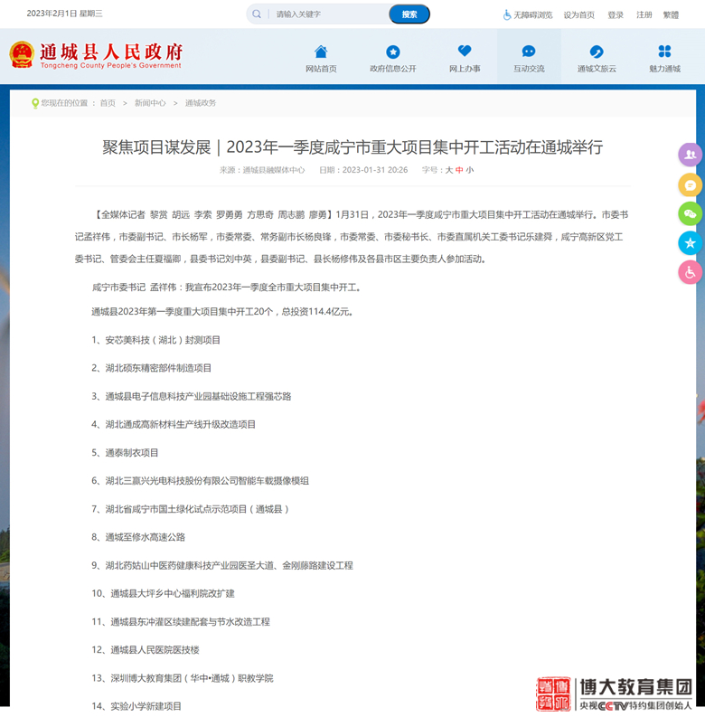Click 10、通城县大坪乡中心福利院改扩建
The image size is (705, 717).
tap(163, 593)
